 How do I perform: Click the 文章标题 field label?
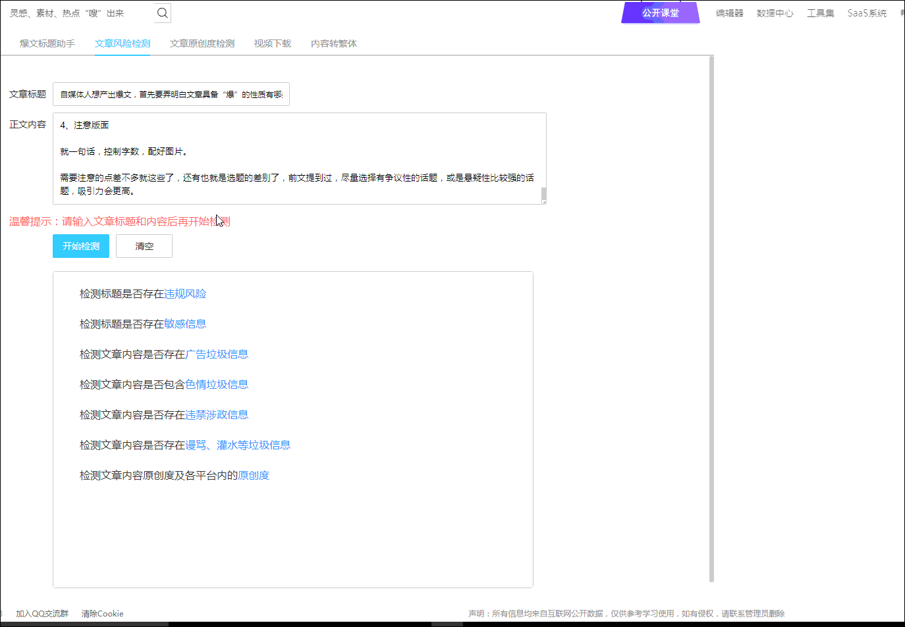pyautogui.click(x=28, y=94)
